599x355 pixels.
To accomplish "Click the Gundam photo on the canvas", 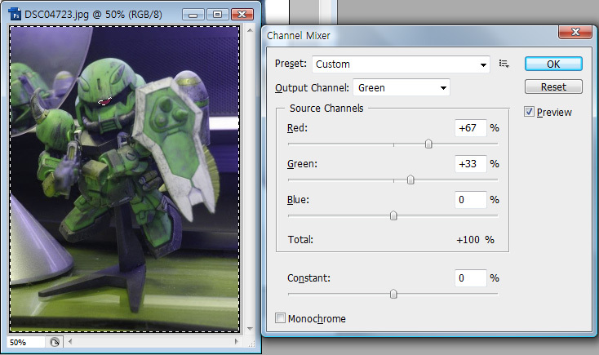I will click(x=125, y=179).
